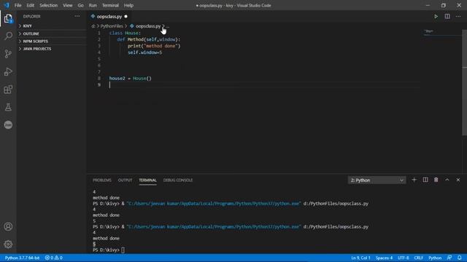Split the editor to the right
Screen dimensions: 467x262
tap(447, 16)
